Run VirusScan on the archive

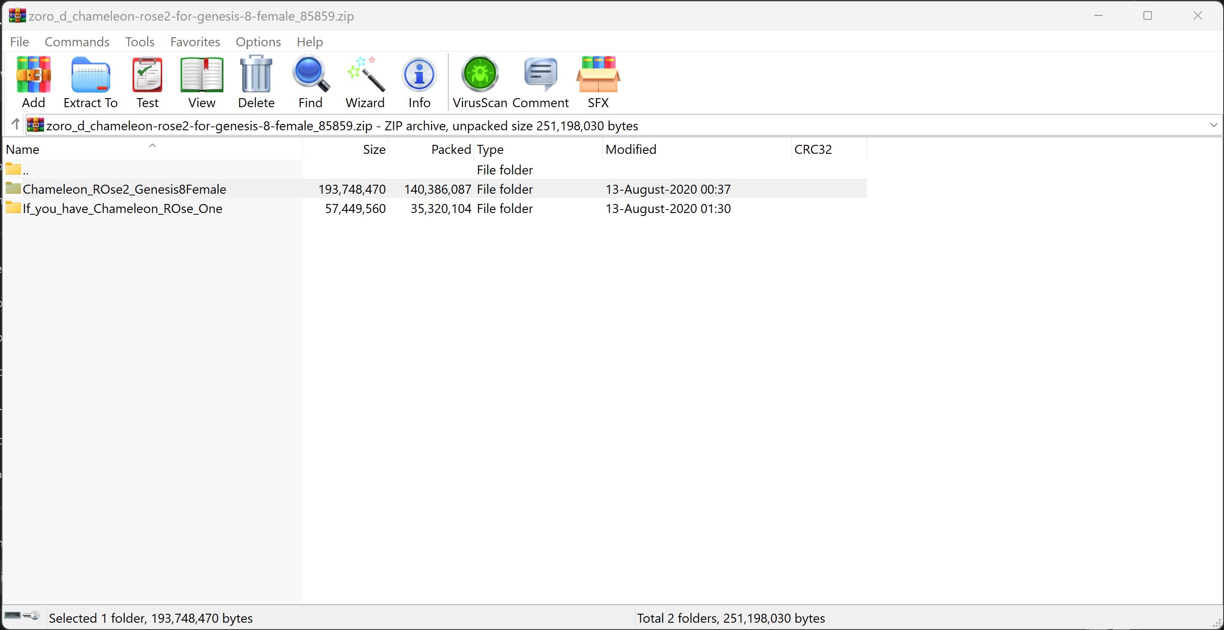(x=479, y=82)
